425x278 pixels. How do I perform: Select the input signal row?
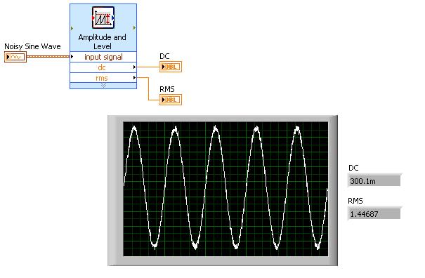(103, 57)
